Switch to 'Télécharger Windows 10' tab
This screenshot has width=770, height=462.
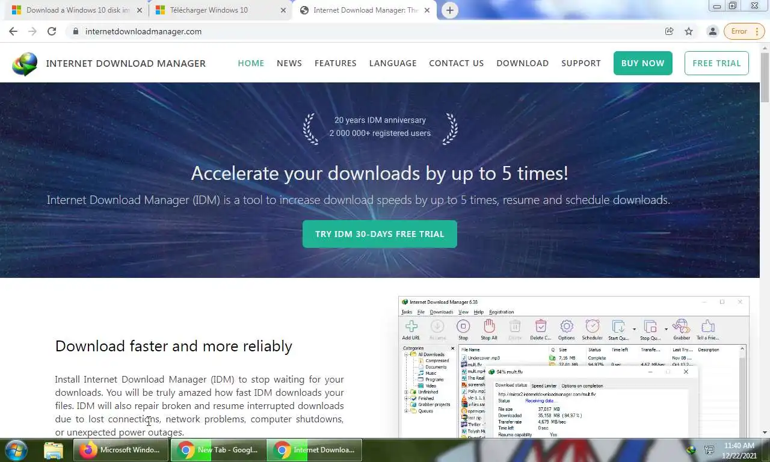[x=219, y=10]
